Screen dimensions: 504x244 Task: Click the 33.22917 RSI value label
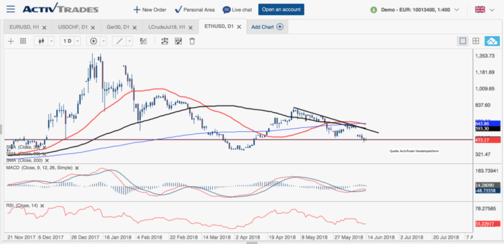click(x=487, y=224)
